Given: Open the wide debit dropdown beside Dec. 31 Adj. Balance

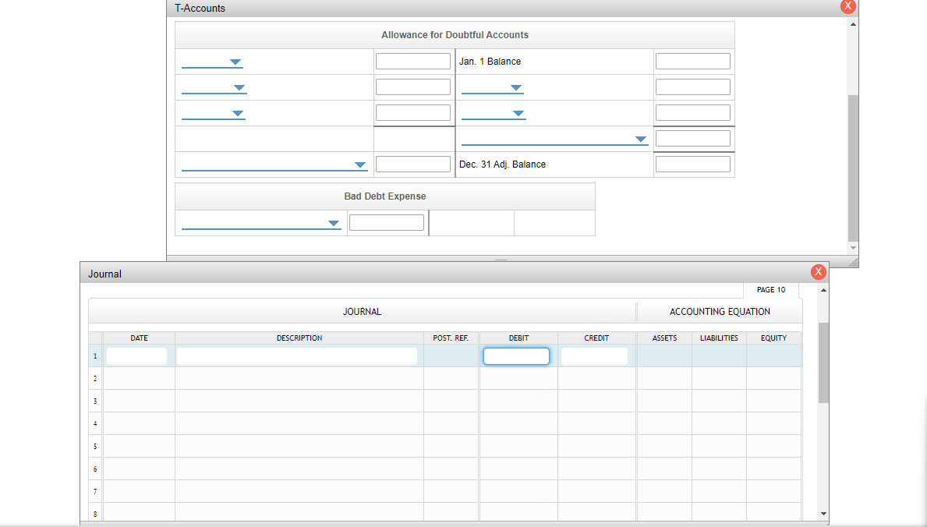Looking at the screenshot, I should click(274, 165).
